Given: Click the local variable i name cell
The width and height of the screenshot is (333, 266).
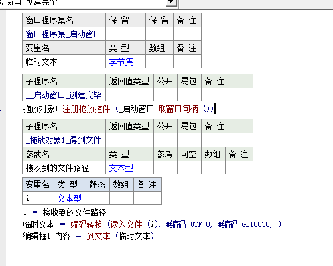Looking at the screenshot, I should pos(38,198).
